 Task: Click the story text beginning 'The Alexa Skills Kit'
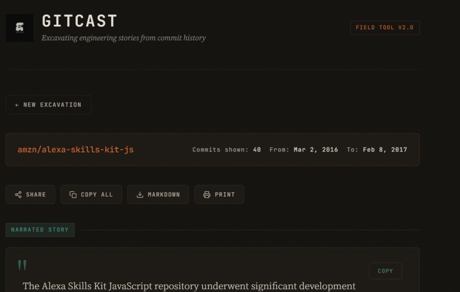(189, 286)
